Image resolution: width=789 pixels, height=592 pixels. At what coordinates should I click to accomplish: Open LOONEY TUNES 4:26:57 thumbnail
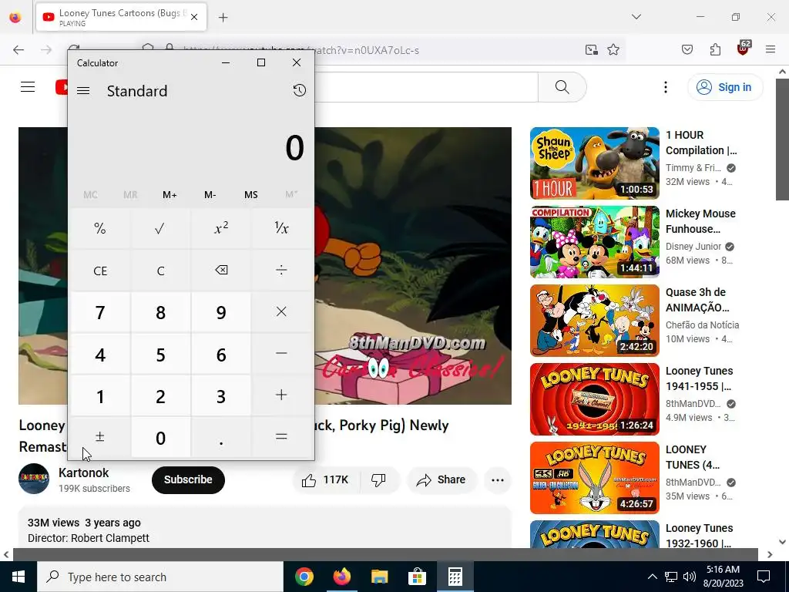click(x=594, y=478)
